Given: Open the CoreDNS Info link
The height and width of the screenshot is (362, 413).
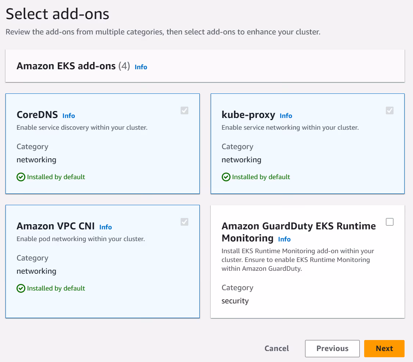Looking at the screenshot, I should coord(69,116).
